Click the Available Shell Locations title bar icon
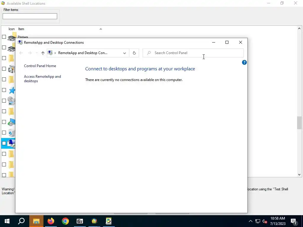 point(3,3)
